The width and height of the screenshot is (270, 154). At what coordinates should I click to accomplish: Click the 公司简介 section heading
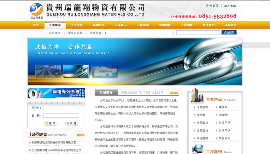pos(106,93)
